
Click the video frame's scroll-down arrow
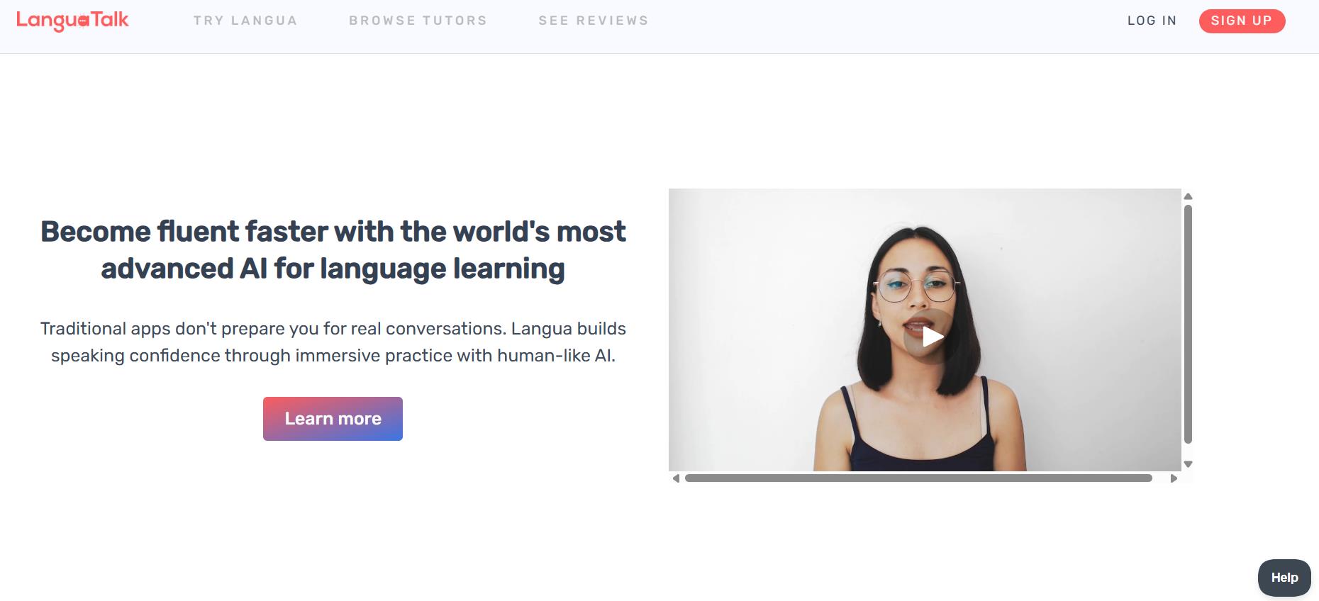point(1188,464)
